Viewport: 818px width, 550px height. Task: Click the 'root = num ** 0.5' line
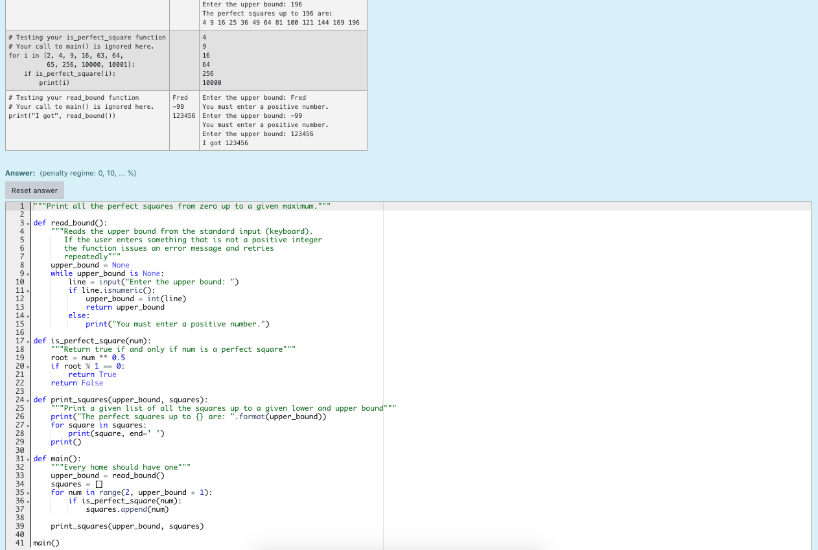coord(88,358)
